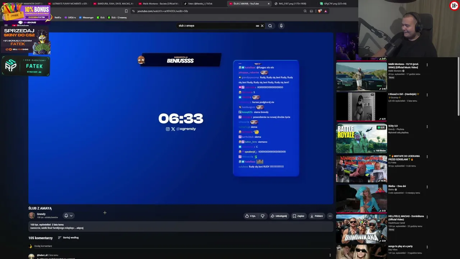This screenshot has height=259, width=460.
Task: Open the G4Skins bookmark
Action: pos(70,18)
